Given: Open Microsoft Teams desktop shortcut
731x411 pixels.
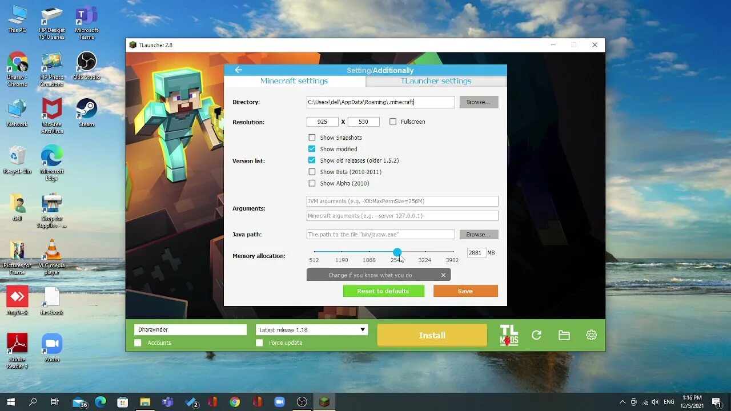Looking at the screenshot, I should [87, 23].
